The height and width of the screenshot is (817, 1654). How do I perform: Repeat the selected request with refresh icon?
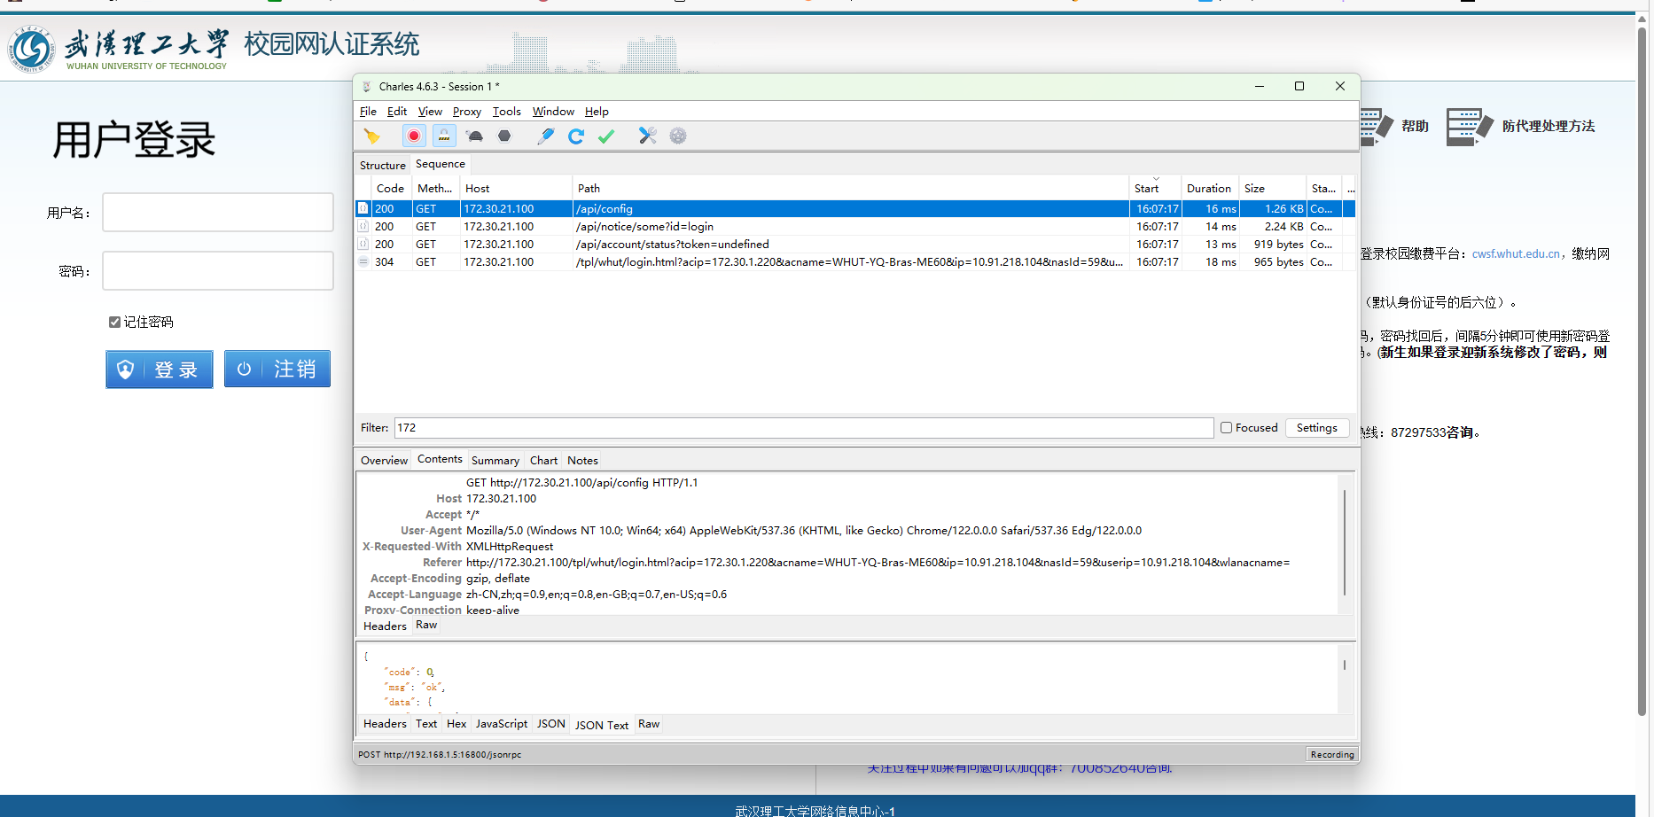(x=576, y=136)
